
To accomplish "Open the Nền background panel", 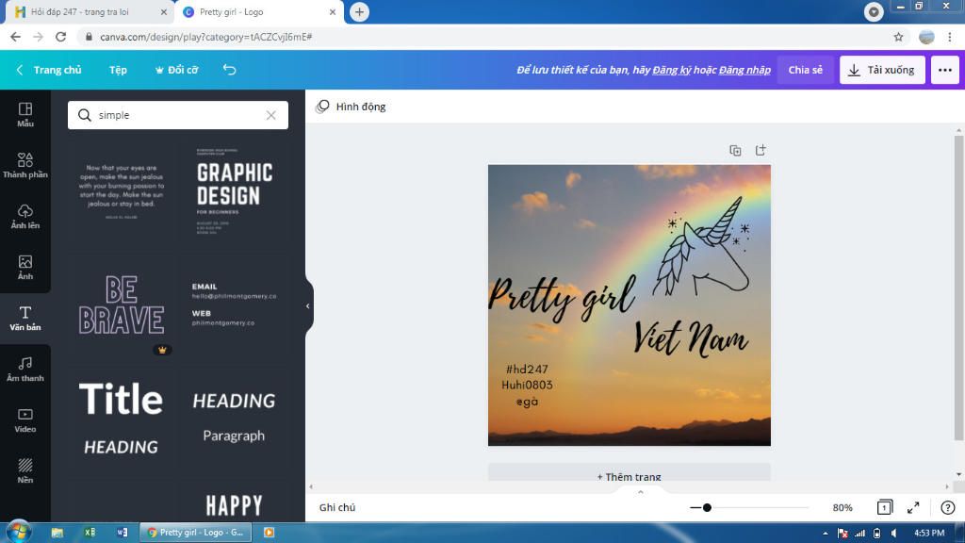I will point(25,471).
